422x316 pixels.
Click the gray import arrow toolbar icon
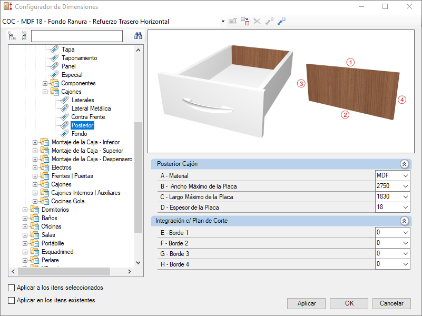coord(269,21)
